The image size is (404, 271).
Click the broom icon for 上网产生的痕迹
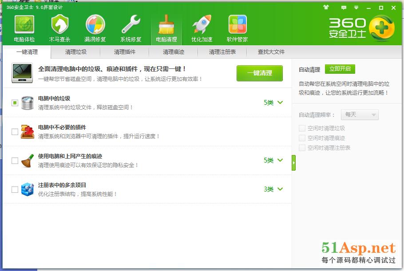click(x=28, y=160)
